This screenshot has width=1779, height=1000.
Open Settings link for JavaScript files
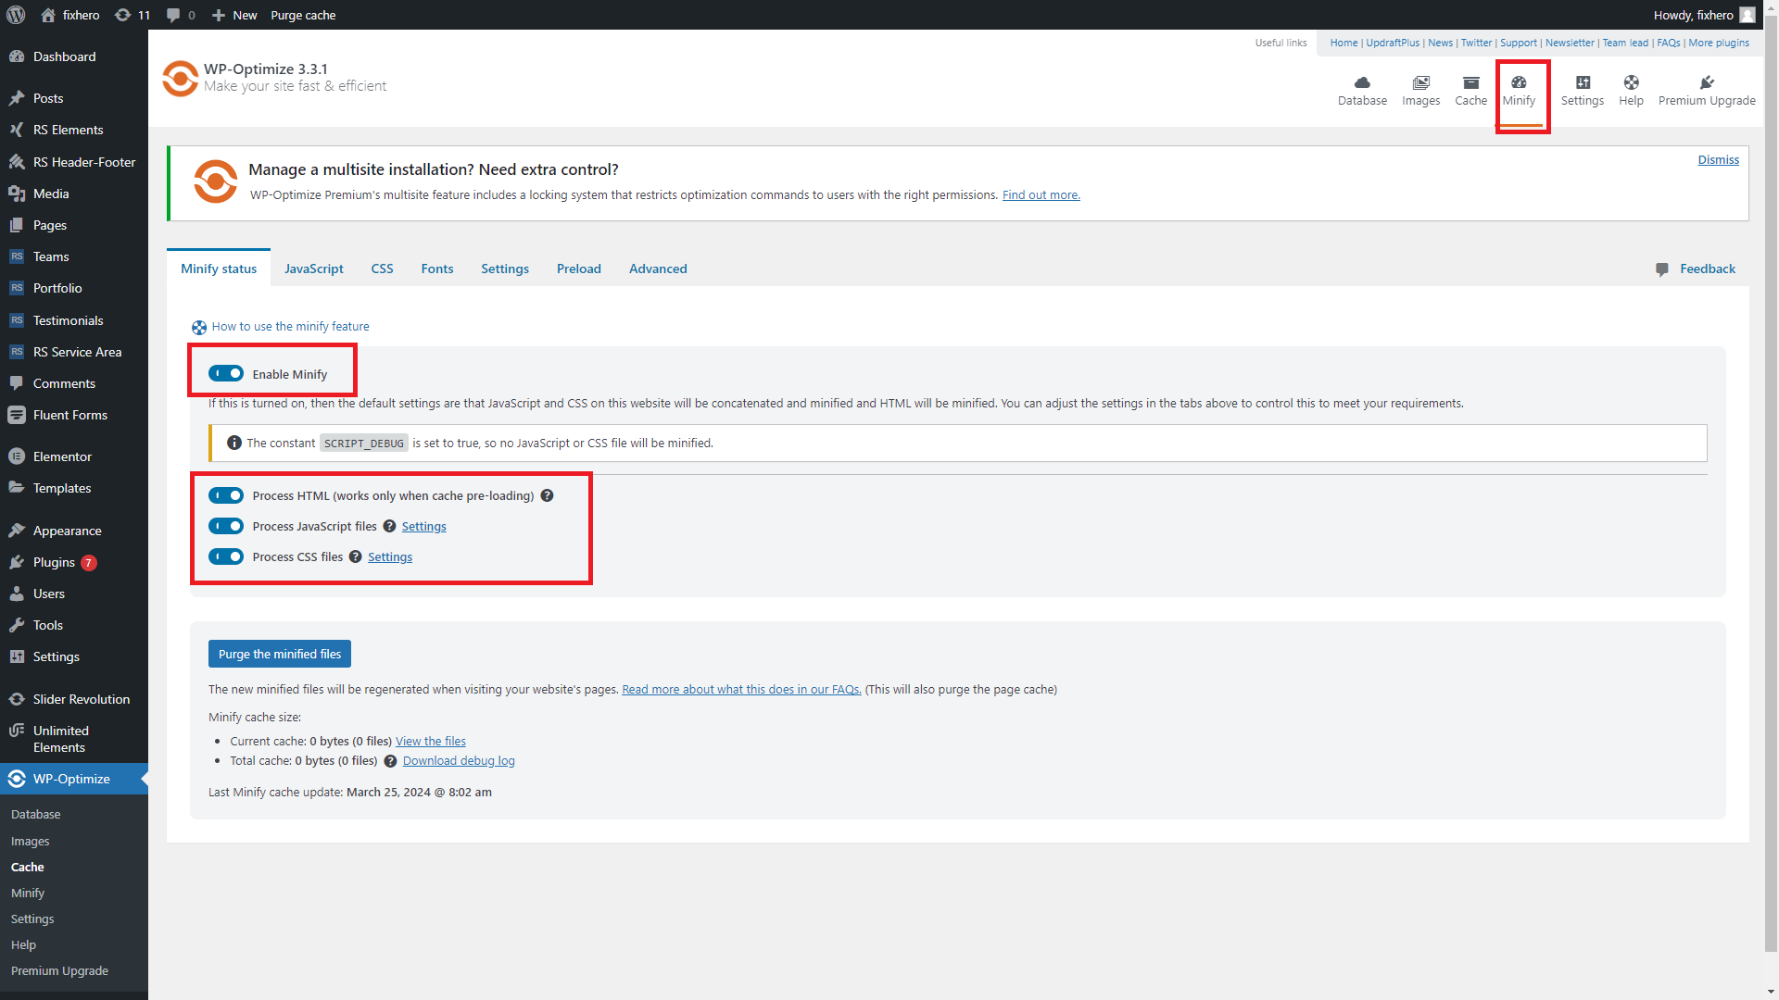(x=423, y=526)
